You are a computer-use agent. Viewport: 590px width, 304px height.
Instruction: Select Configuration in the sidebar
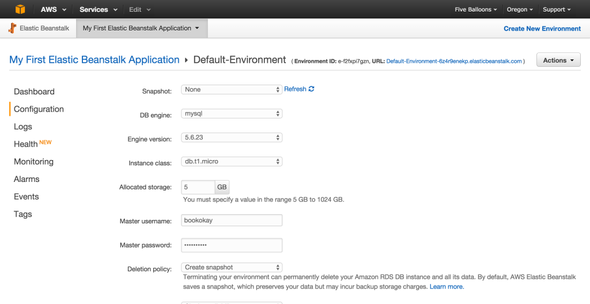pyautogui.click(x=39, y=109)
